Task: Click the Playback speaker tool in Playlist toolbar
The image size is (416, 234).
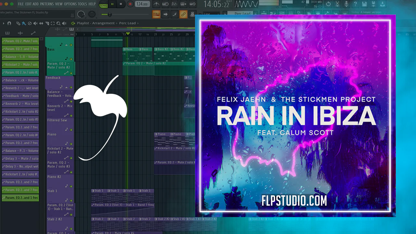Action: 64,23
